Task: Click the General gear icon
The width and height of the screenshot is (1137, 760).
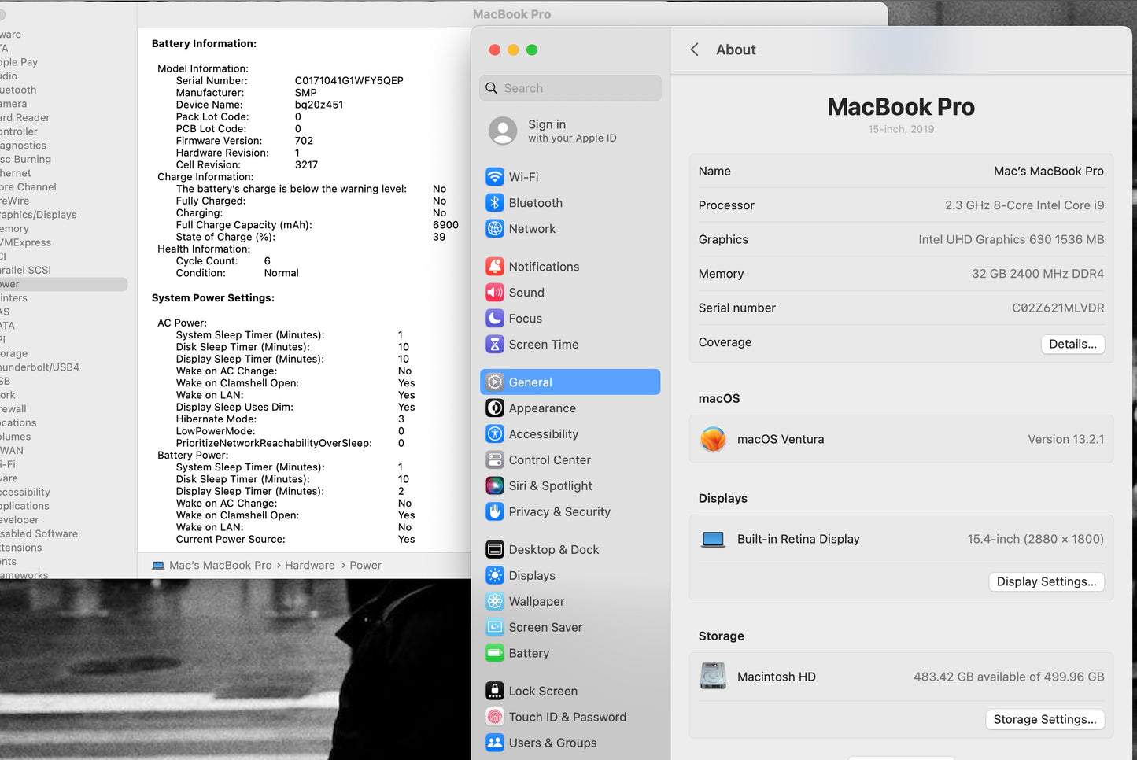Action: click(x=494, y=382)
